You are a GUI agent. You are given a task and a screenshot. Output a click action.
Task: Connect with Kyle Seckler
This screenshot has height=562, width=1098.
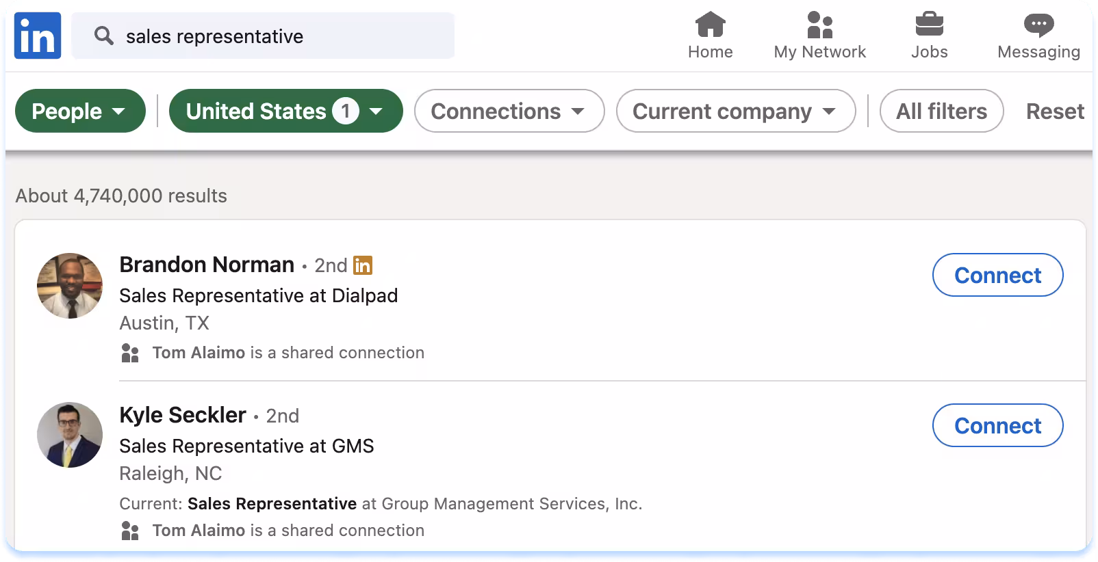coord(997,425)
